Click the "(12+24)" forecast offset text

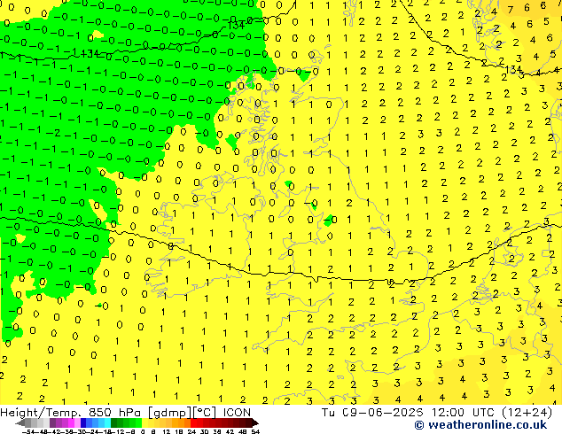click(x=527, y=412)
